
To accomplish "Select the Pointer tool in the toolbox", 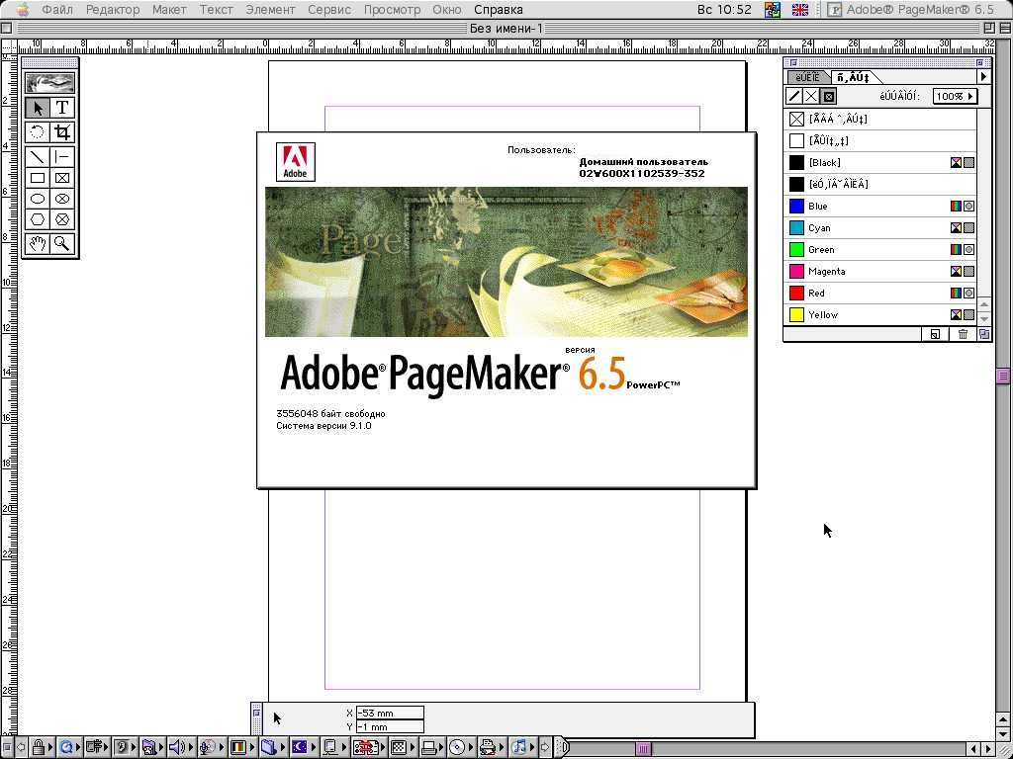I will point(38,108).
